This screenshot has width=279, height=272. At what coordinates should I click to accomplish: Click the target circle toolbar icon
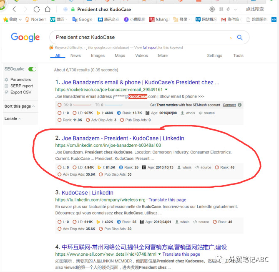tap(212, 9)
